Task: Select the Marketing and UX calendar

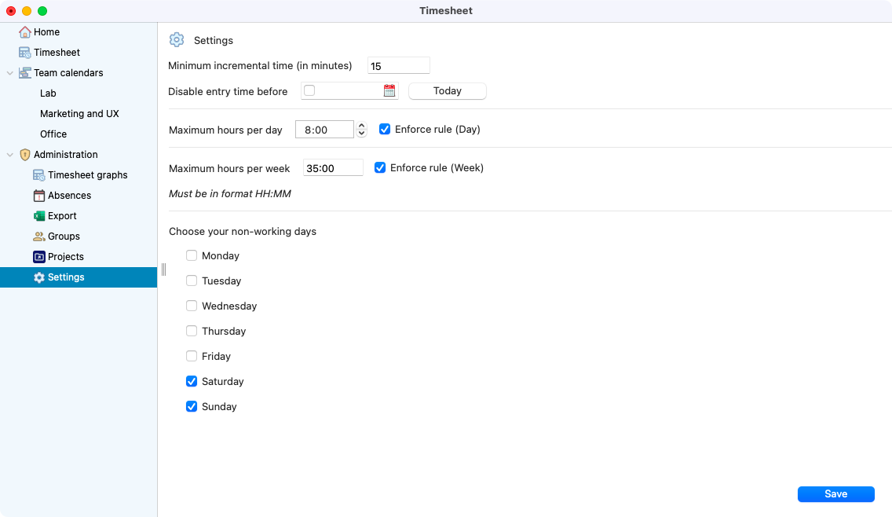Action: [79, 114]
